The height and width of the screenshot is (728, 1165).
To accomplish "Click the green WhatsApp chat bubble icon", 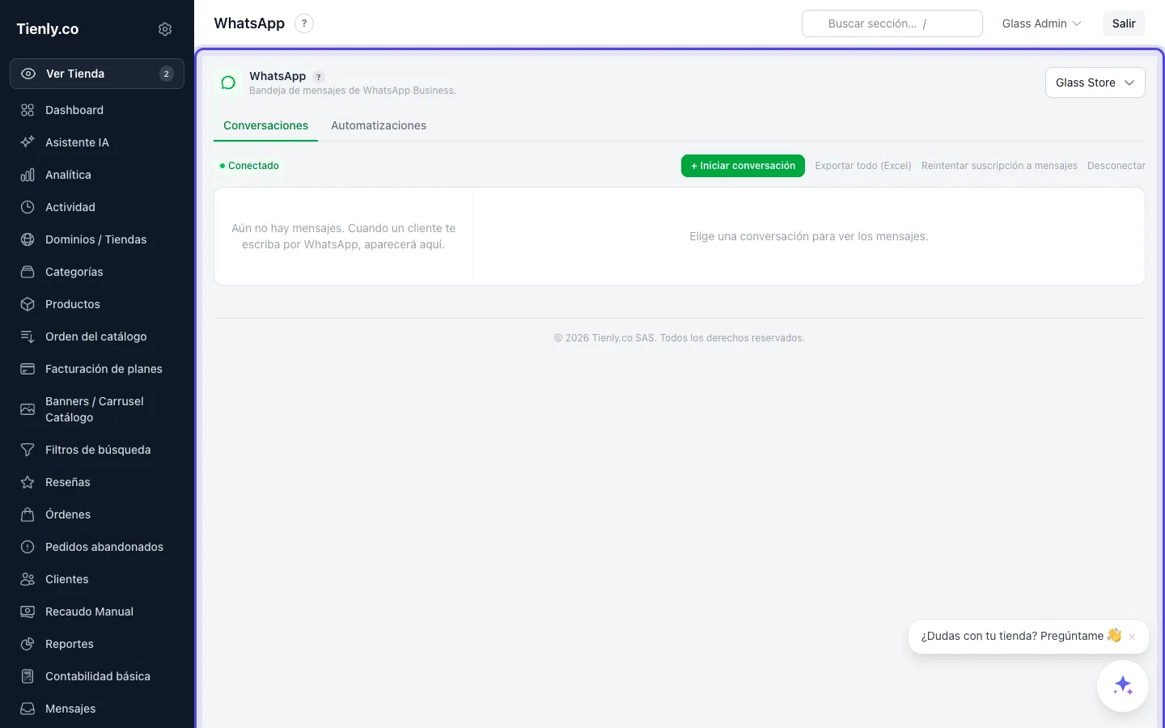I will tap(228, 83).
